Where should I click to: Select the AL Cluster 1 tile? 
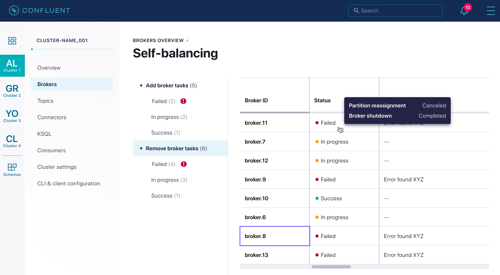point(12,66)
